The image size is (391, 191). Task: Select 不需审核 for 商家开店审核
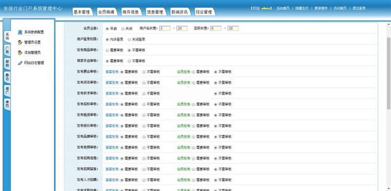click(129, 61)
